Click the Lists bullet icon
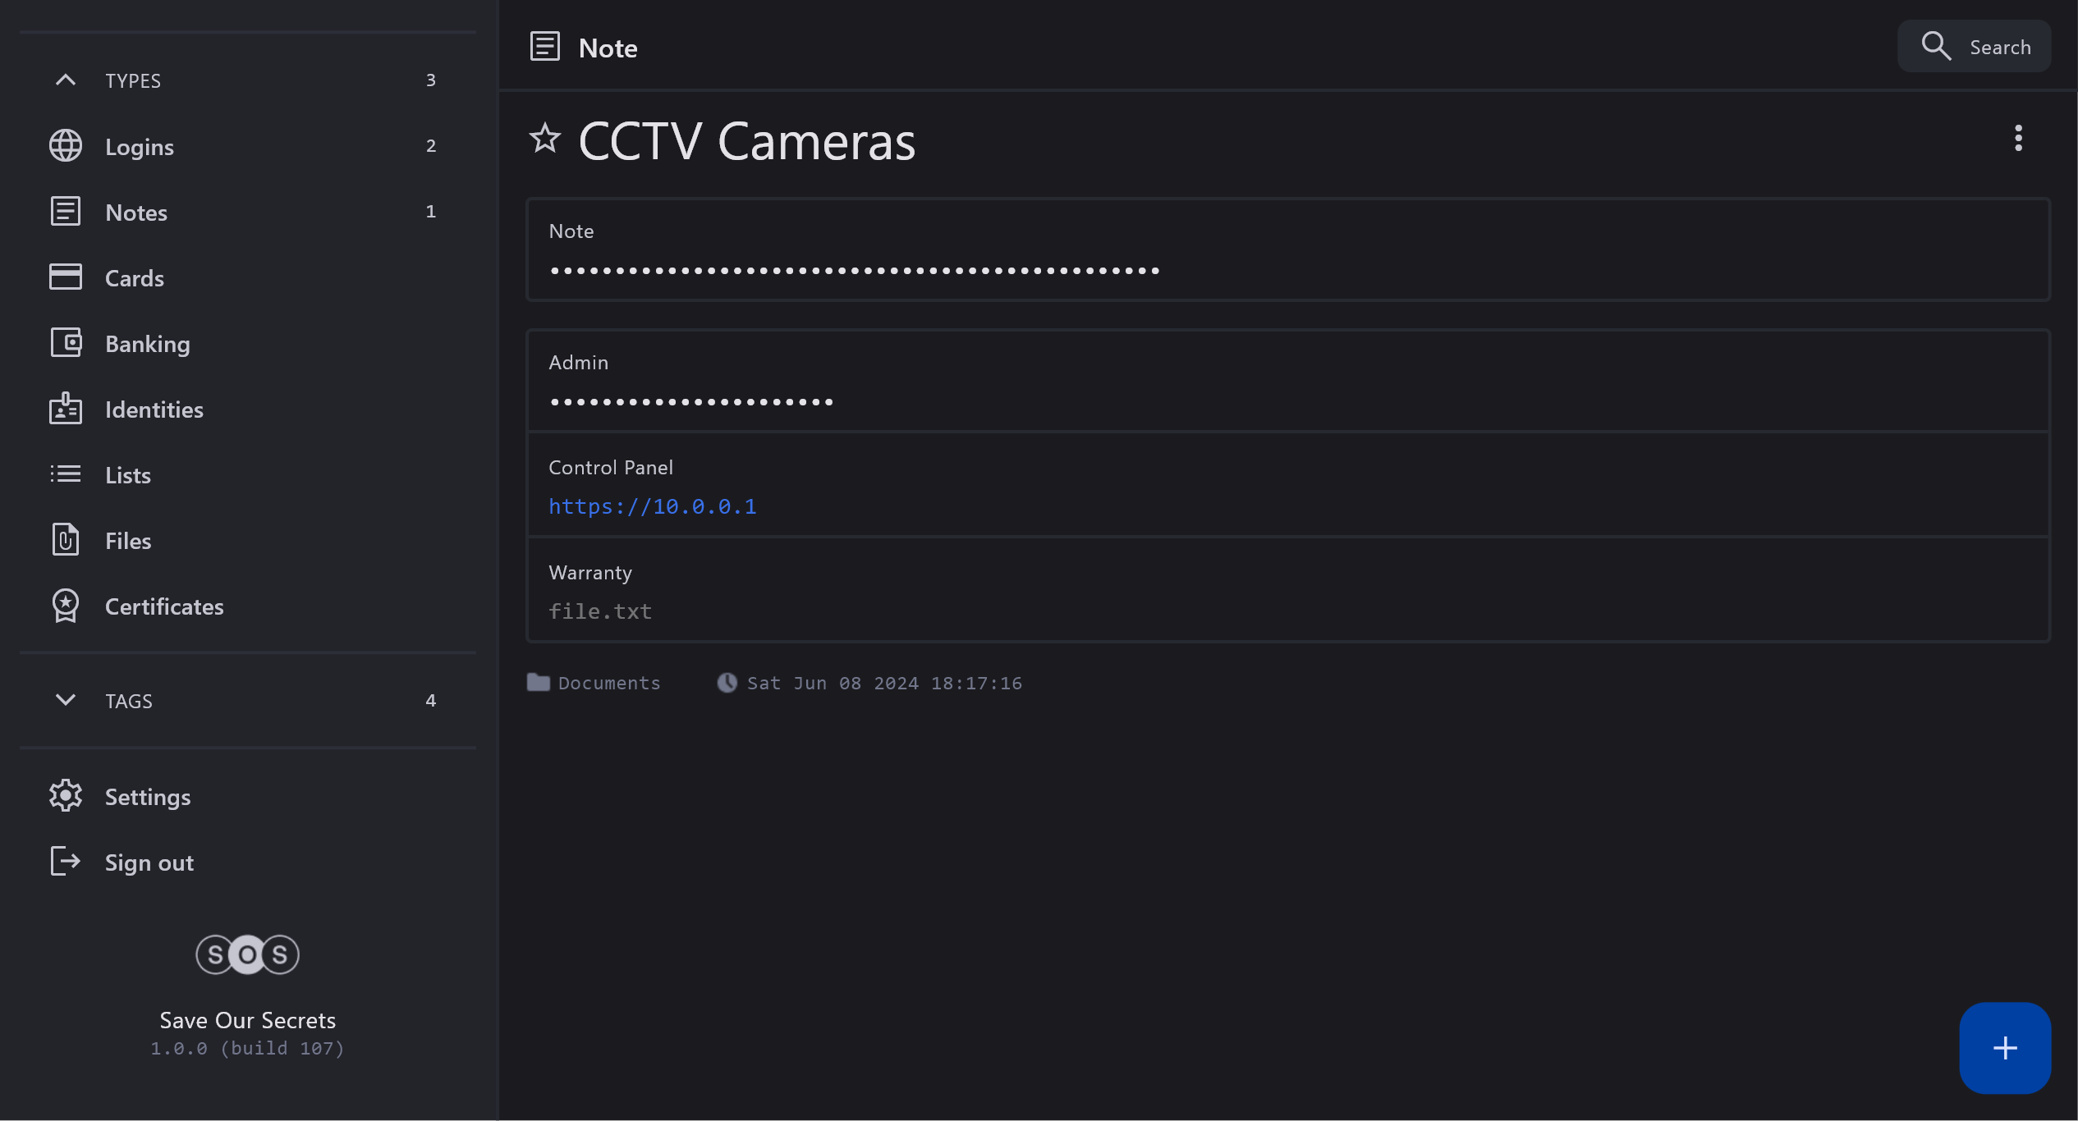Viewport: 2078px width, 1121px height. click(66, 474)
